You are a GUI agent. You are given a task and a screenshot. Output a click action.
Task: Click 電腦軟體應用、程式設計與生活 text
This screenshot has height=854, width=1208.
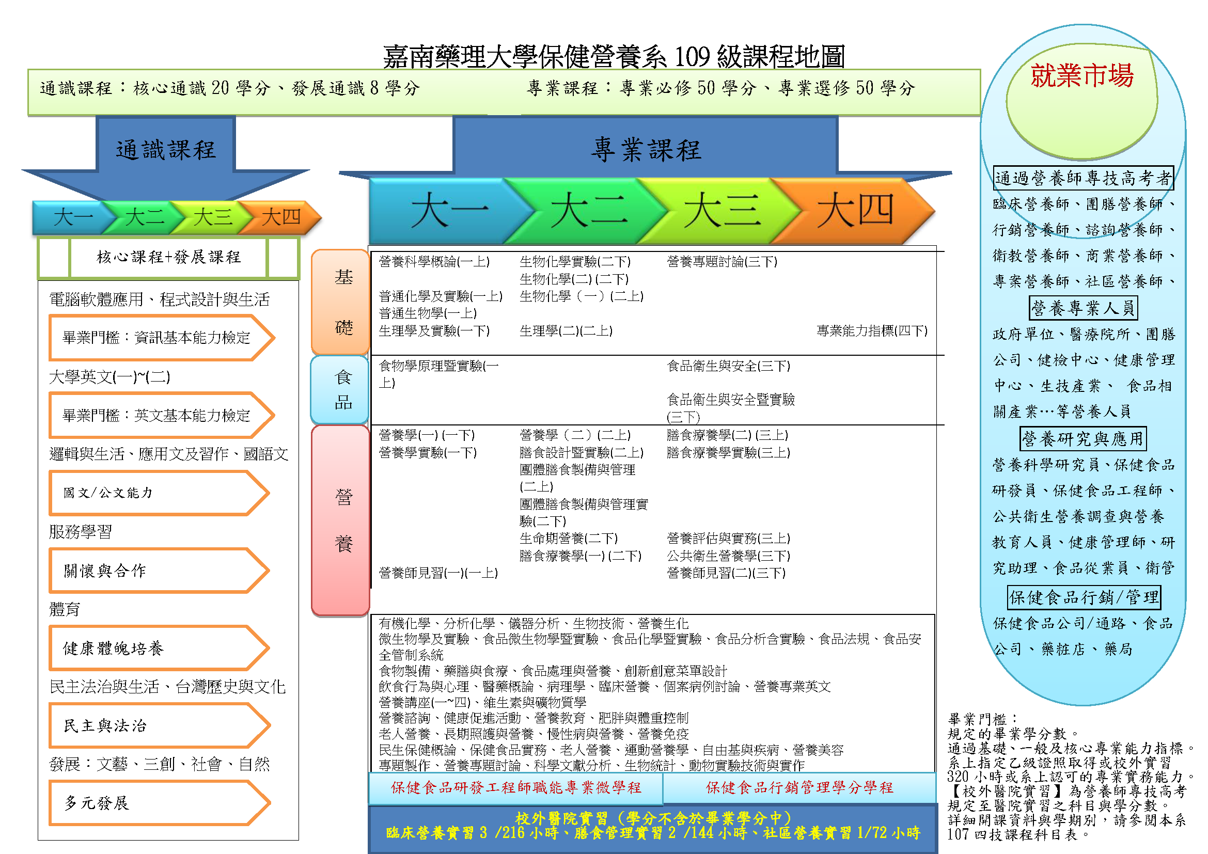(160, 300)
